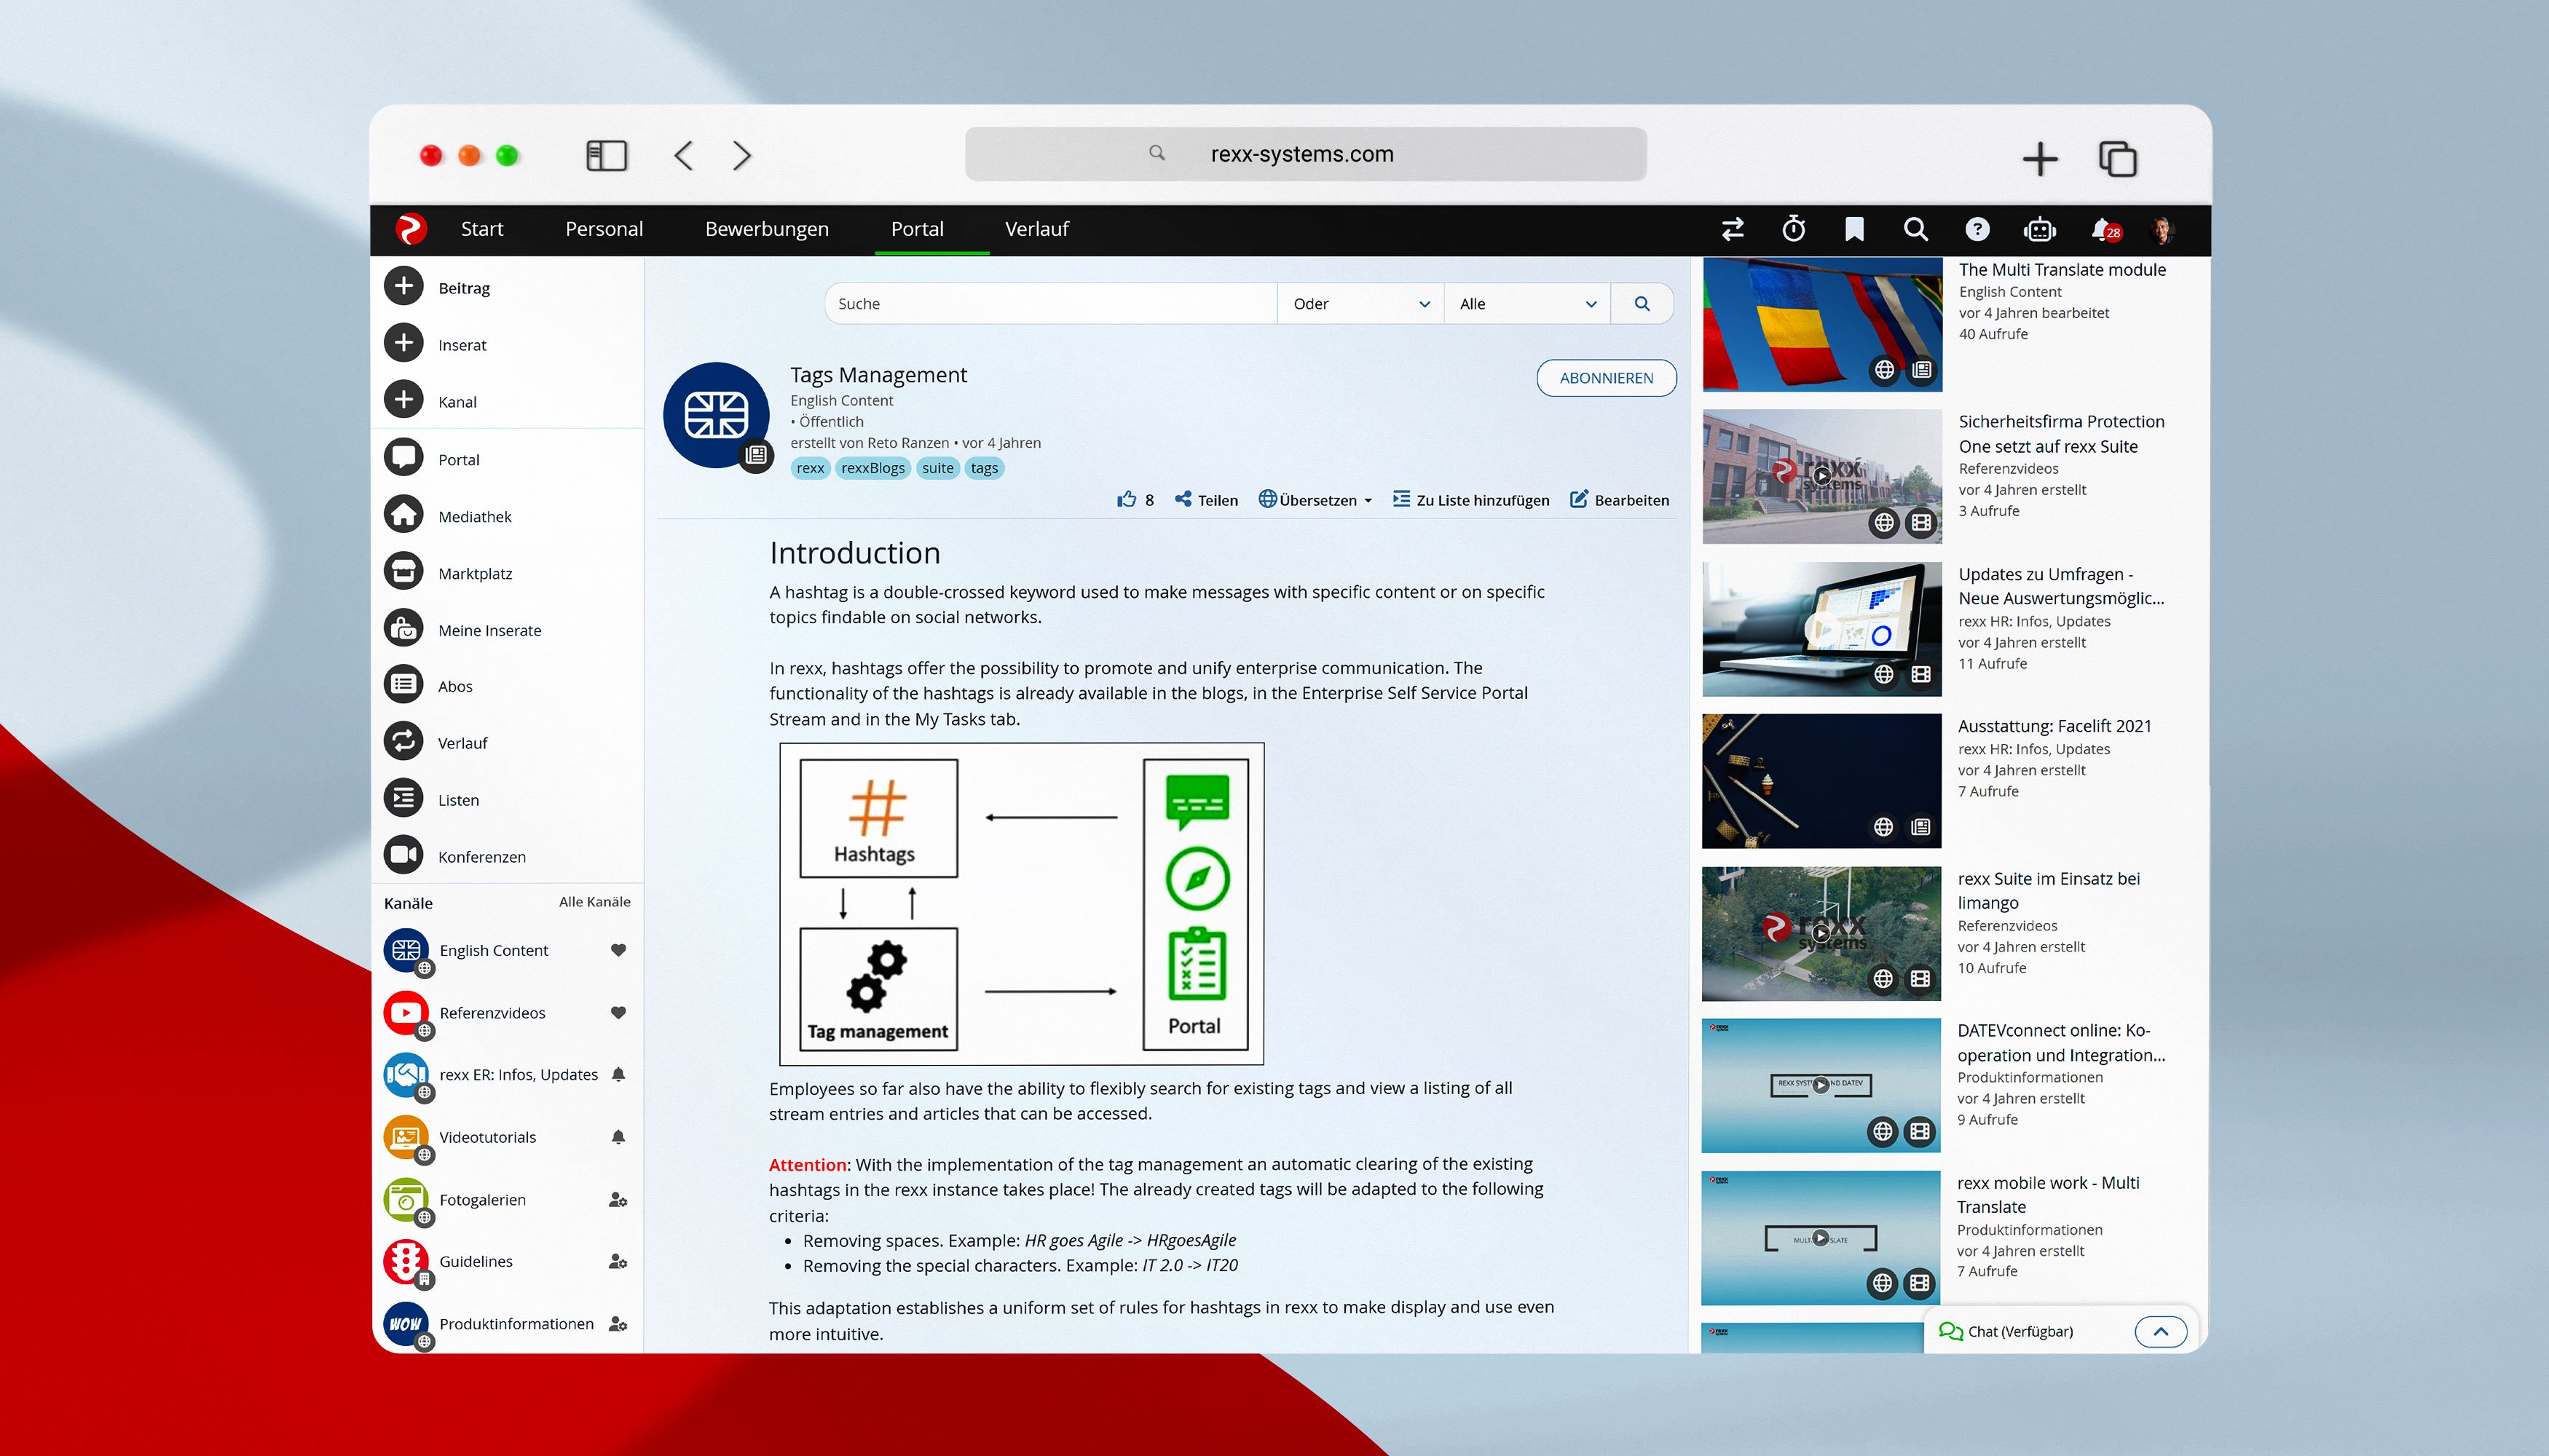Open the Alle filter dropdown
Screen dimensions: 2549x1456
[x=1526, y=304]
